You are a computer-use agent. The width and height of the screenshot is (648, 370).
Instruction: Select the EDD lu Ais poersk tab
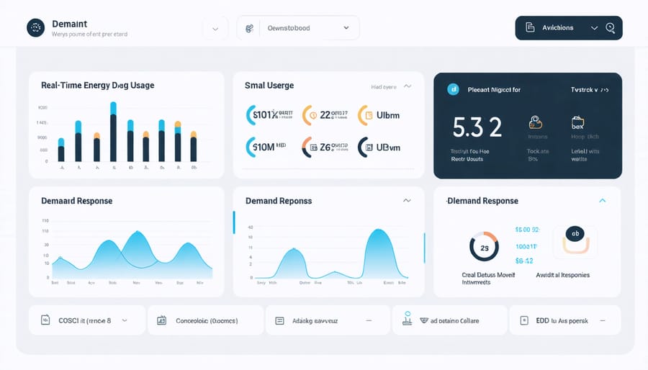[565, 320]
